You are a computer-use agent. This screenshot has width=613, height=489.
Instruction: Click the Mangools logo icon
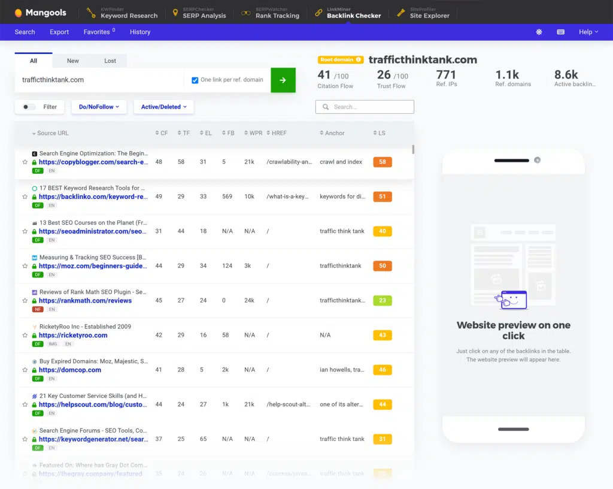click(19, 13)
